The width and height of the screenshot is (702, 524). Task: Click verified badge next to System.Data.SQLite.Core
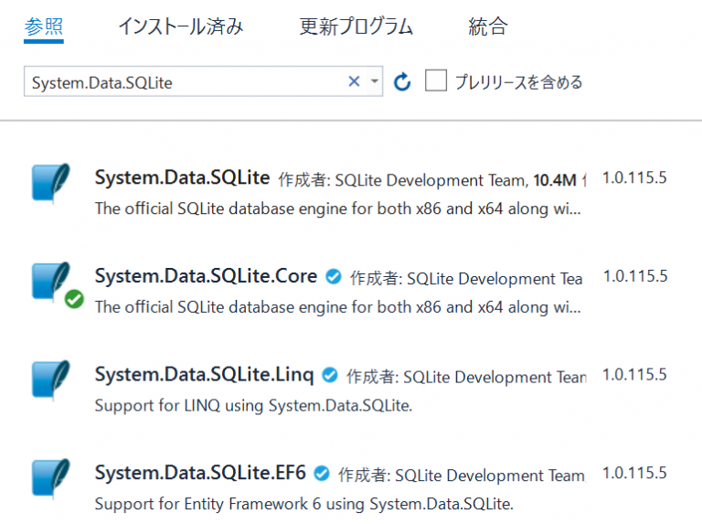point(334,277)
